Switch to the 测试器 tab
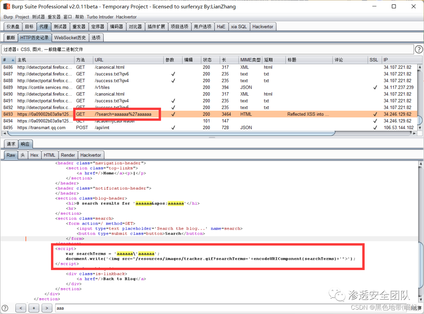 (60, 27)
